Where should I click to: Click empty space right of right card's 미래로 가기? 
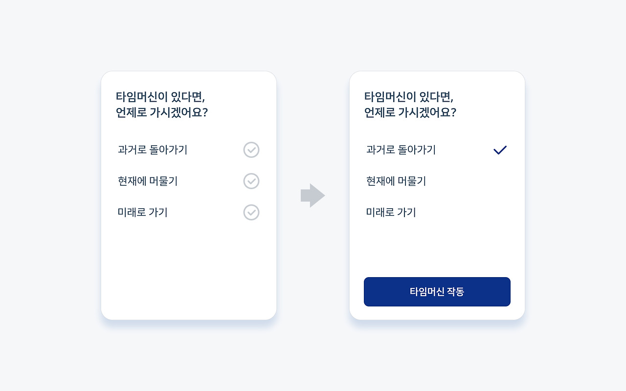[x=469, y=213]
